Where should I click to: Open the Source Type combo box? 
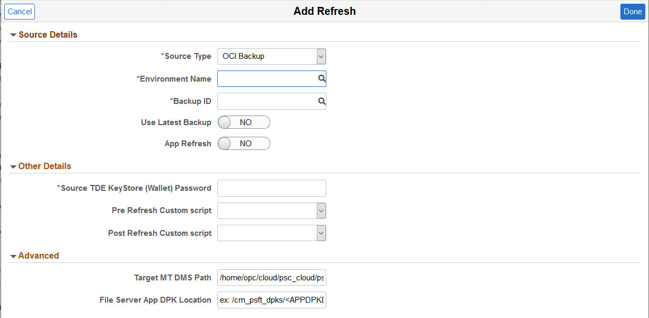pyautogui.click(x=265, y=56)
